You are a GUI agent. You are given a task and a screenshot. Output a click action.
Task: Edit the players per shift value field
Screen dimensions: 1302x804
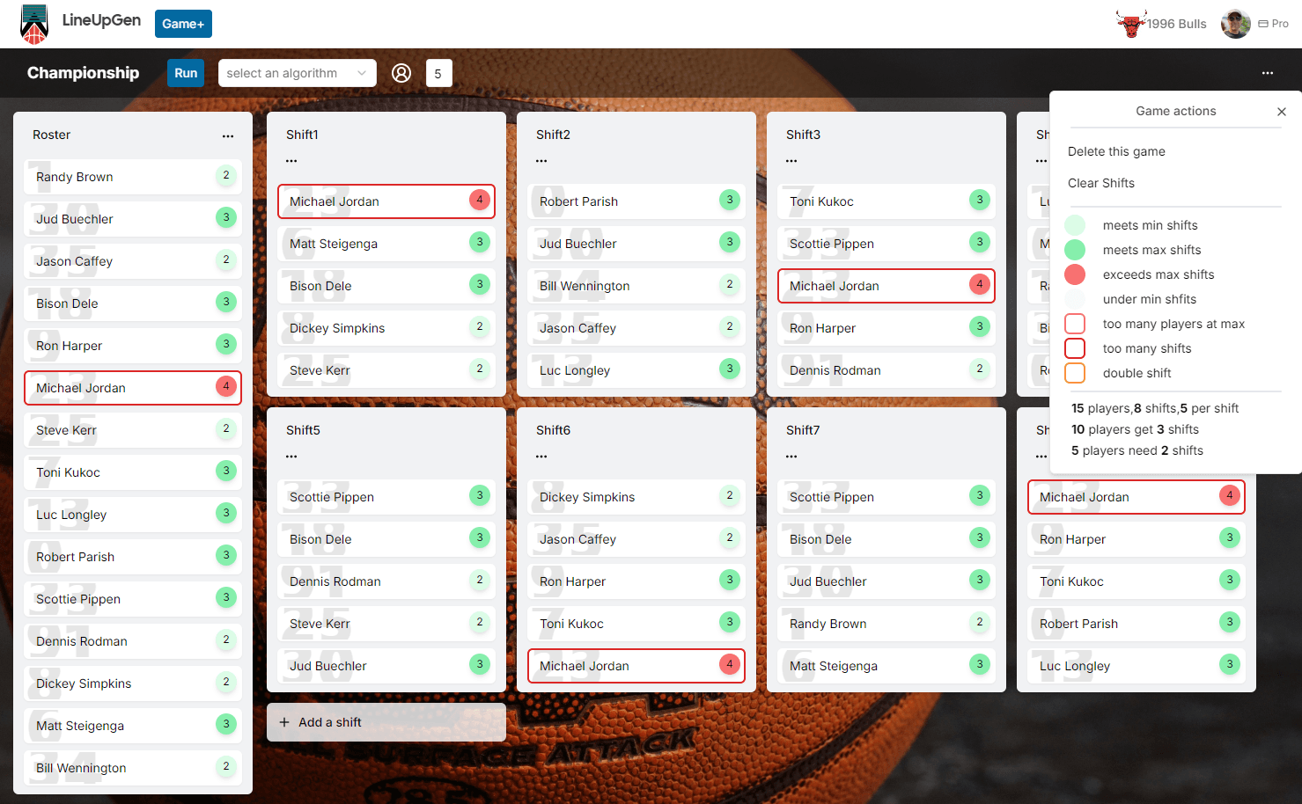[x=438, y=73]
